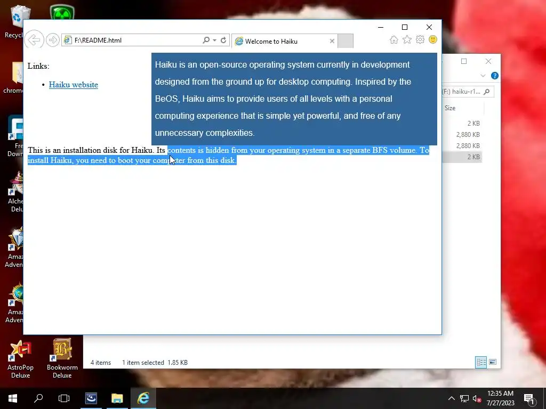Open Task View from the taskbar
The image size is (546, 409).
tap(64, 398)
